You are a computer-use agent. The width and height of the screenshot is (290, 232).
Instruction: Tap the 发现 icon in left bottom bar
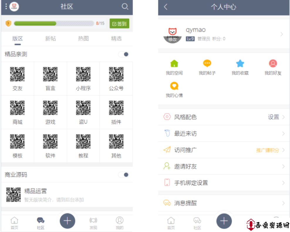coord(93,221)
